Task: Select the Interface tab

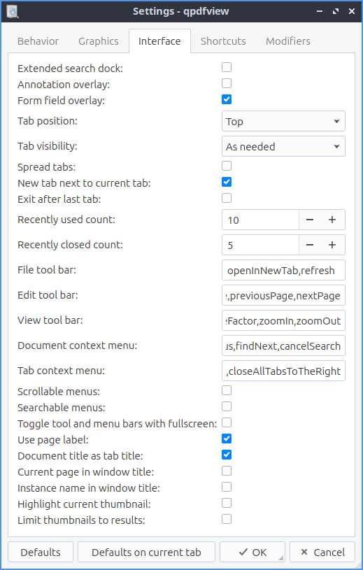Action: tap(159, 41)
